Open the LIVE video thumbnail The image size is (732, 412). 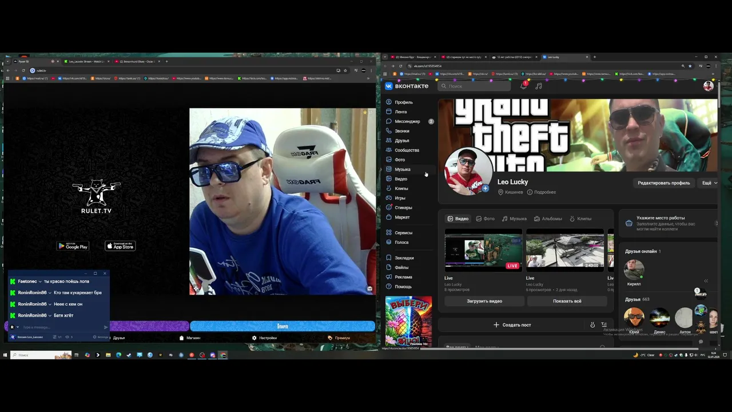(x=483, y=250)
